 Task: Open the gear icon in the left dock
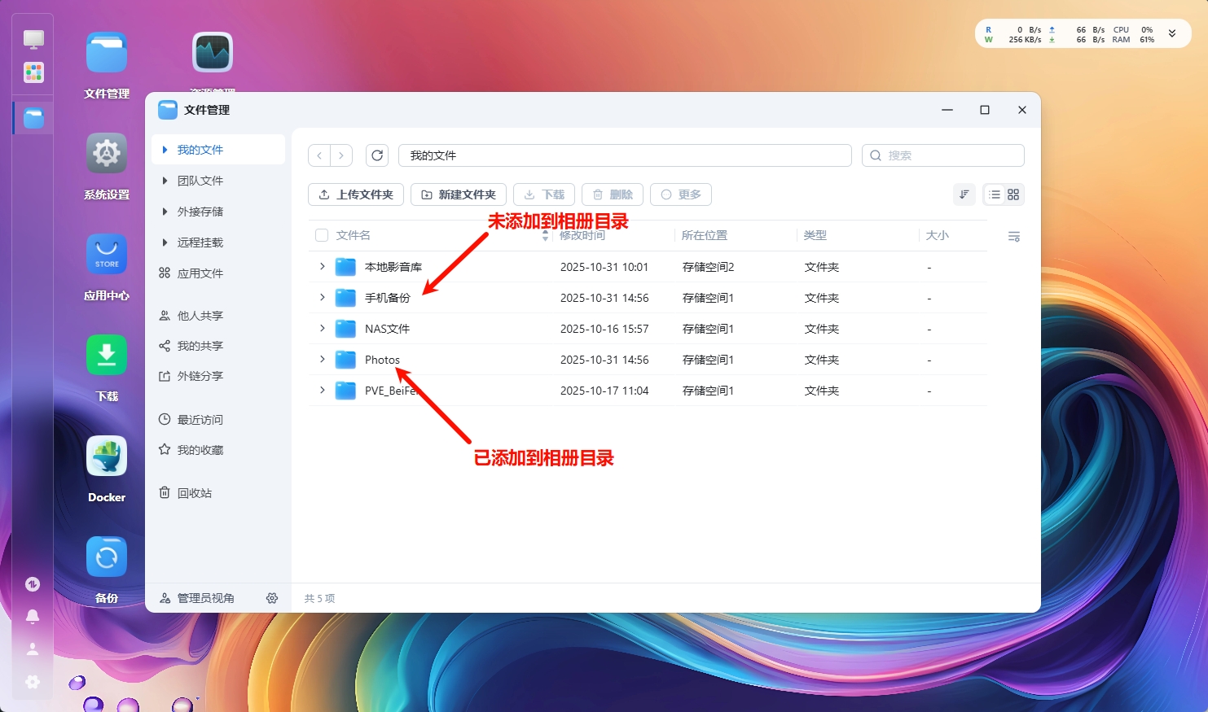click(33, 682)
